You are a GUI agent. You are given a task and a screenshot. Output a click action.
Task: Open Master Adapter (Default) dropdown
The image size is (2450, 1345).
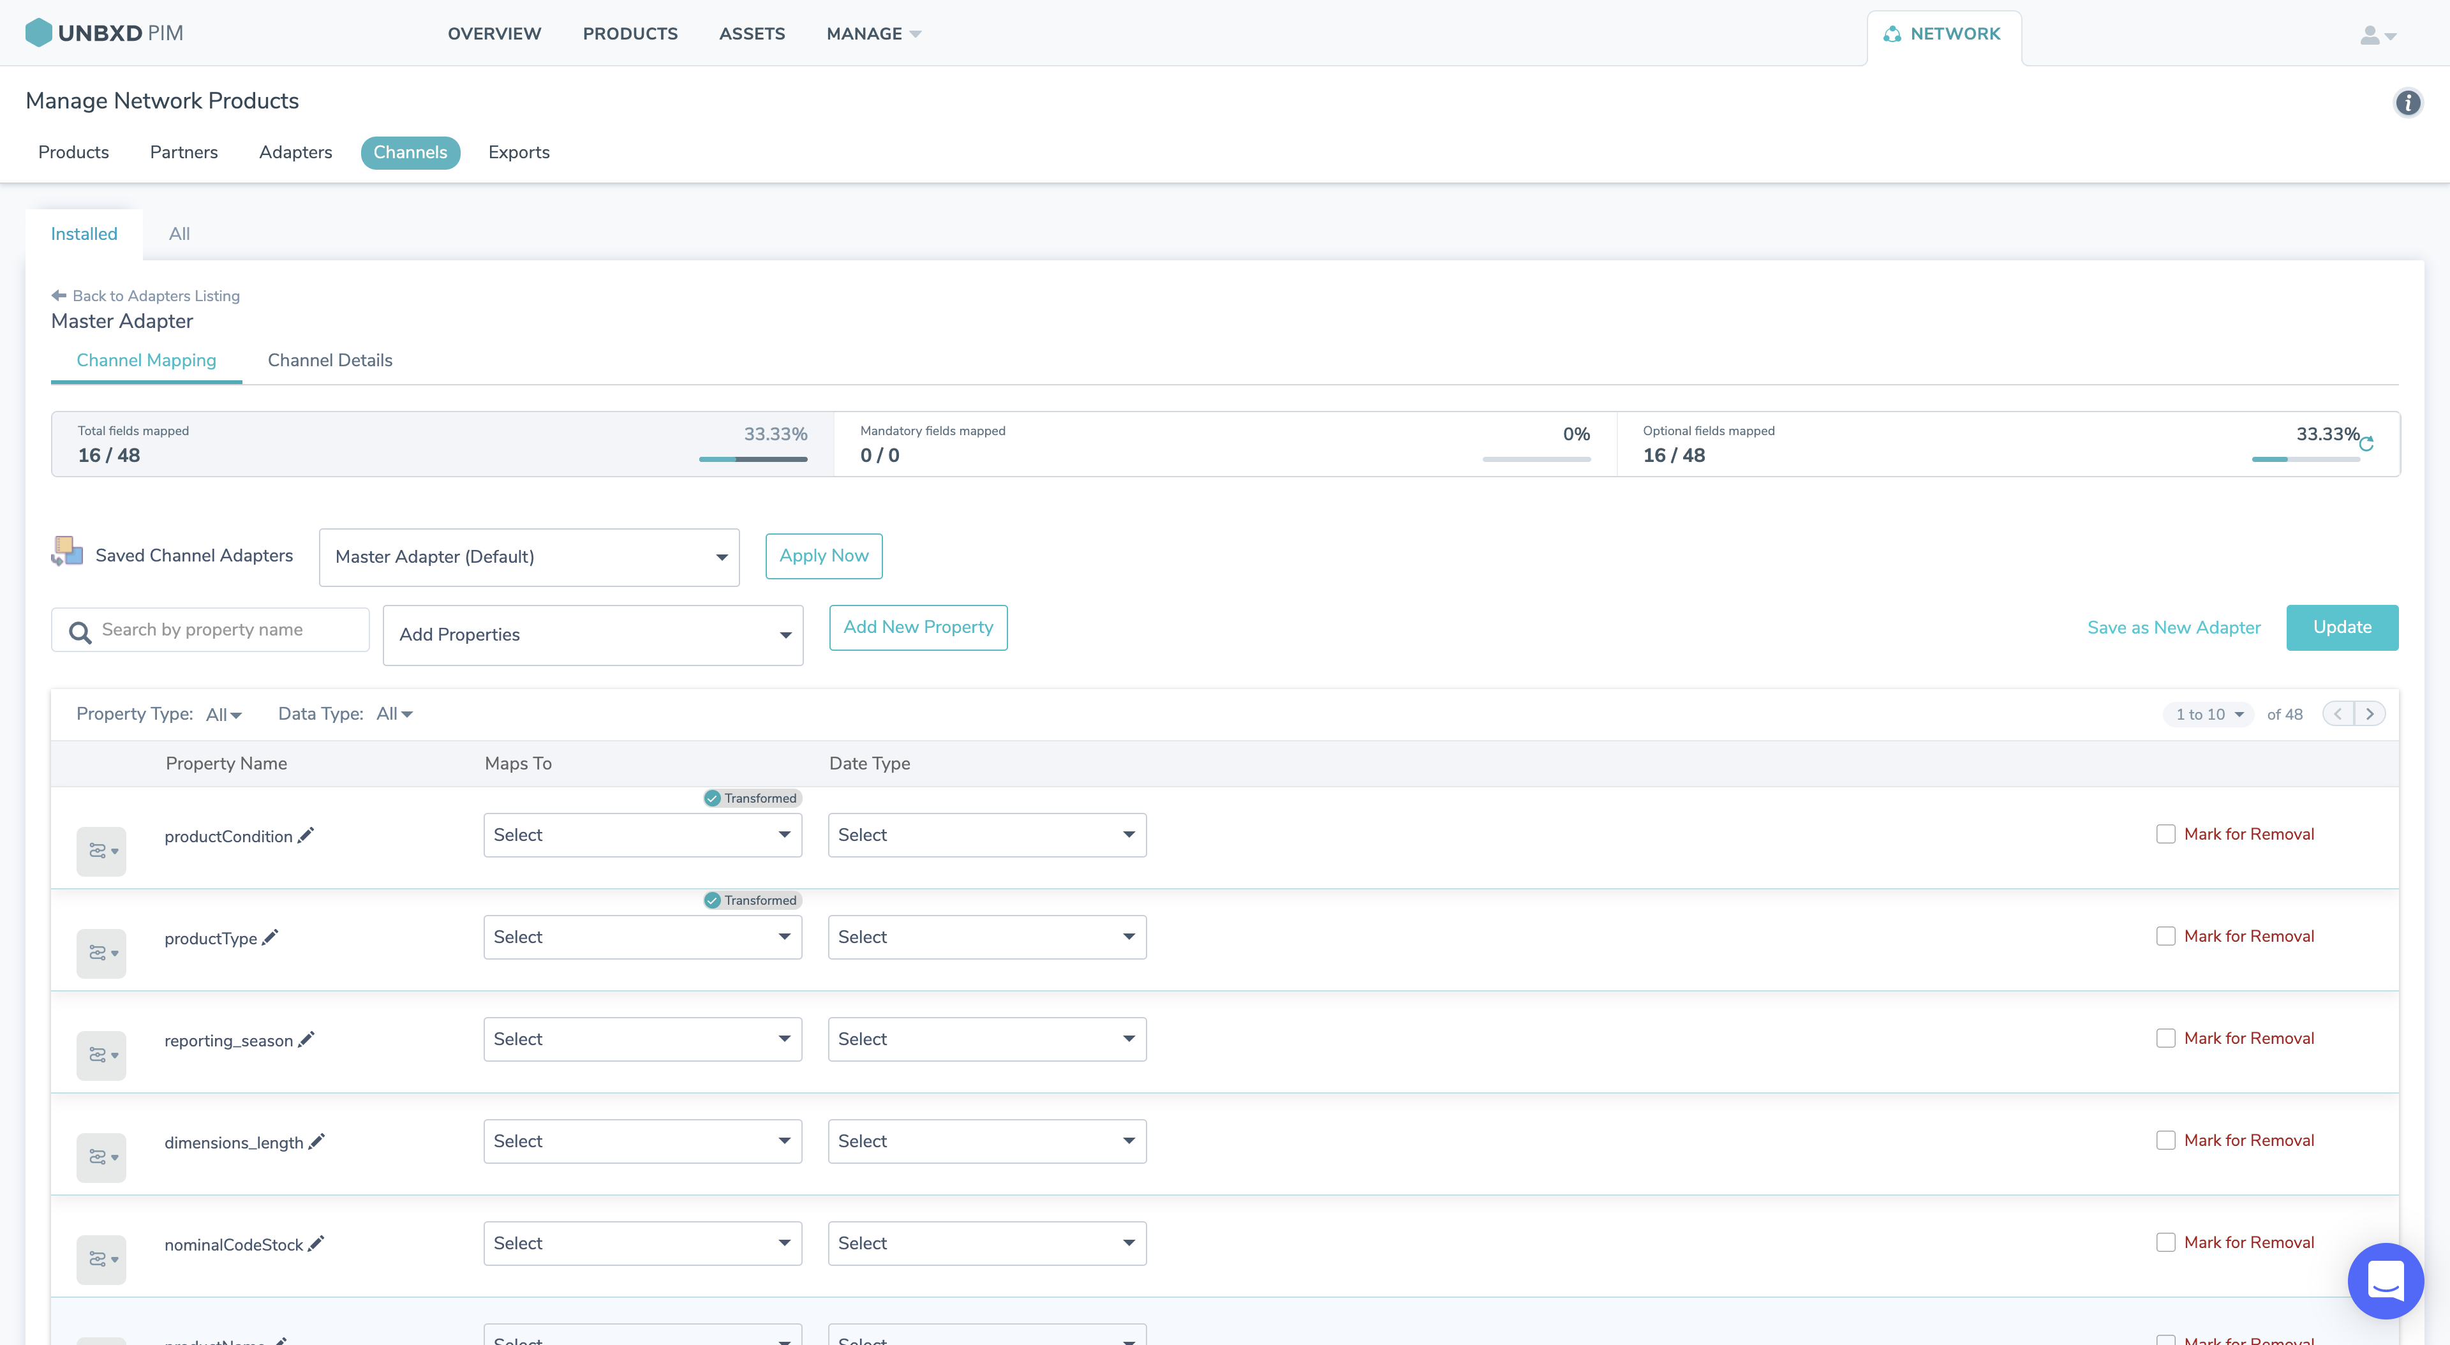[x=529, y=558]
